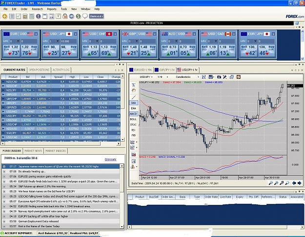Viewport: 305px width, 237px height.
Task: Click the chart save floppy icon
Action: point(210,77)
